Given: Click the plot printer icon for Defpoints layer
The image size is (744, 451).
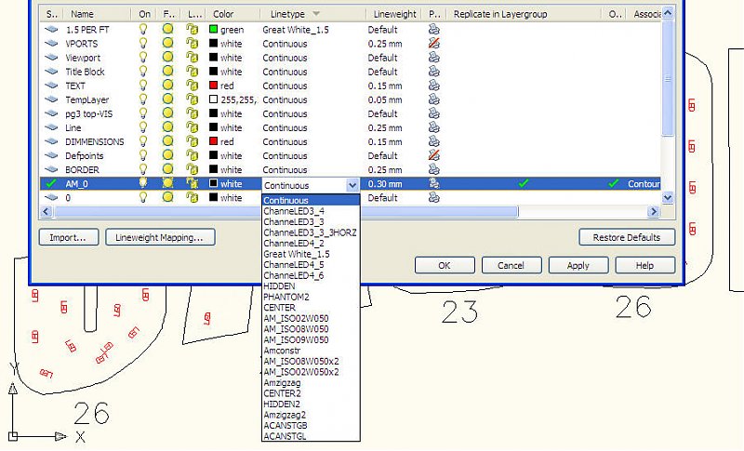Looking at the screenshot, I should pyautogui.click(x=433, y=156).
